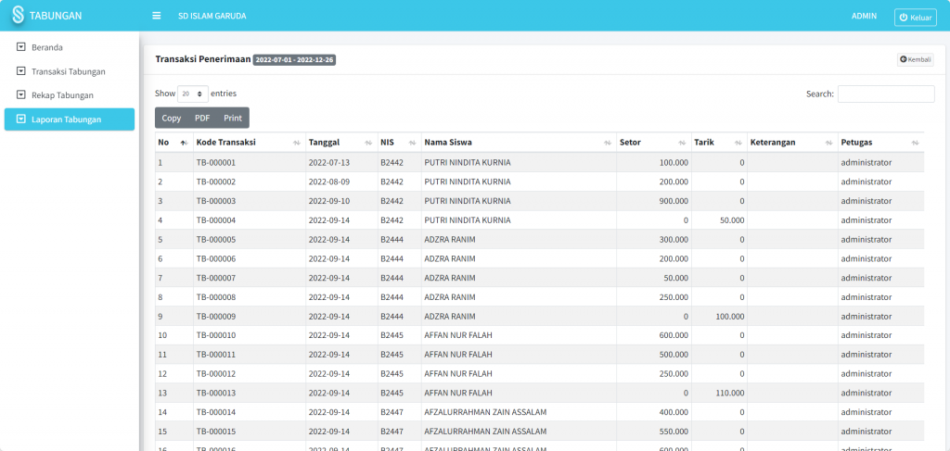Screen dimensions: 950x451
Task: Click PUTRI NINDITA KURNIA in row TB-000004
Action: pyautogui.click(x=468, y=220)
